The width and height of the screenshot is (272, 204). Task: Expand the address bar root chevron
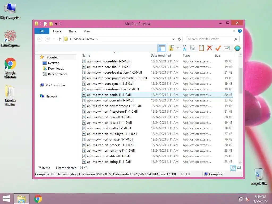[x=71, y=39]
